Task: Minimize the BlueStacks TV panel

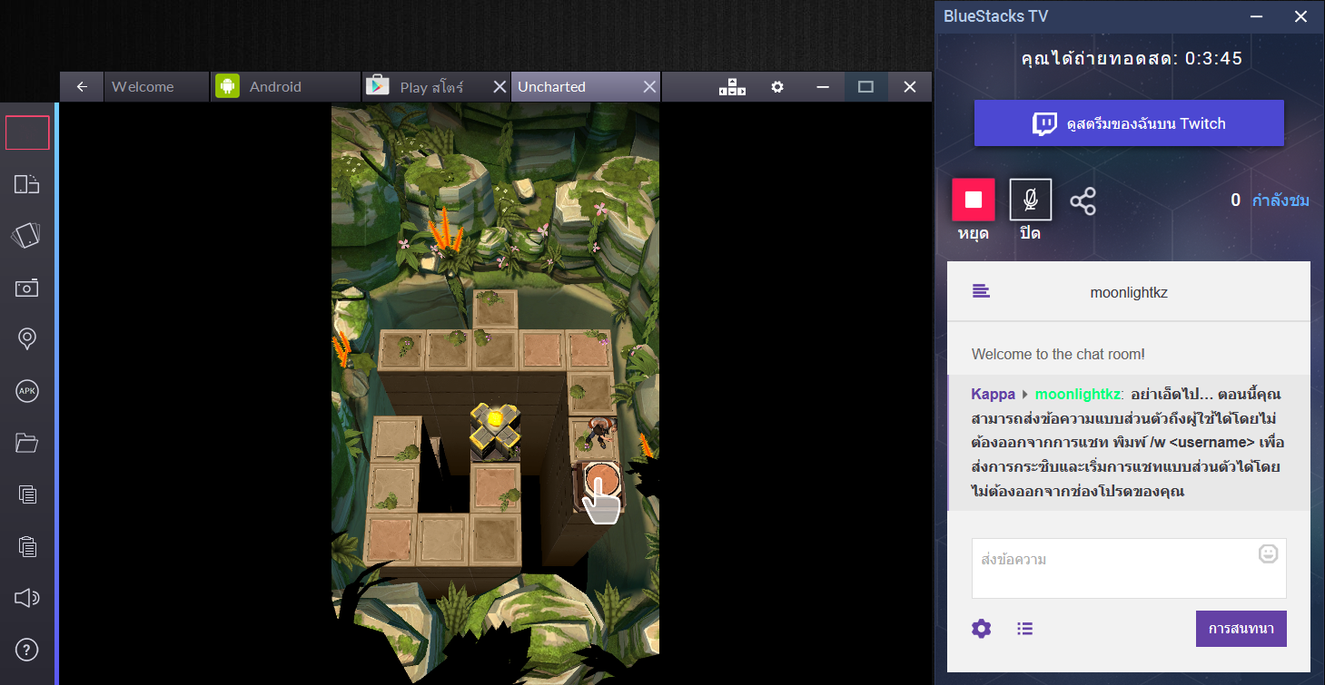Action: 1258,16
